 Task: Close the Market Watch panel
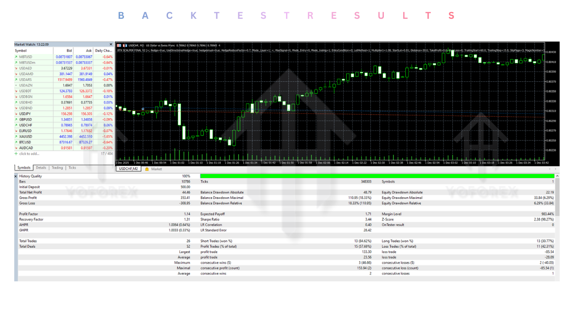point(111,44)
